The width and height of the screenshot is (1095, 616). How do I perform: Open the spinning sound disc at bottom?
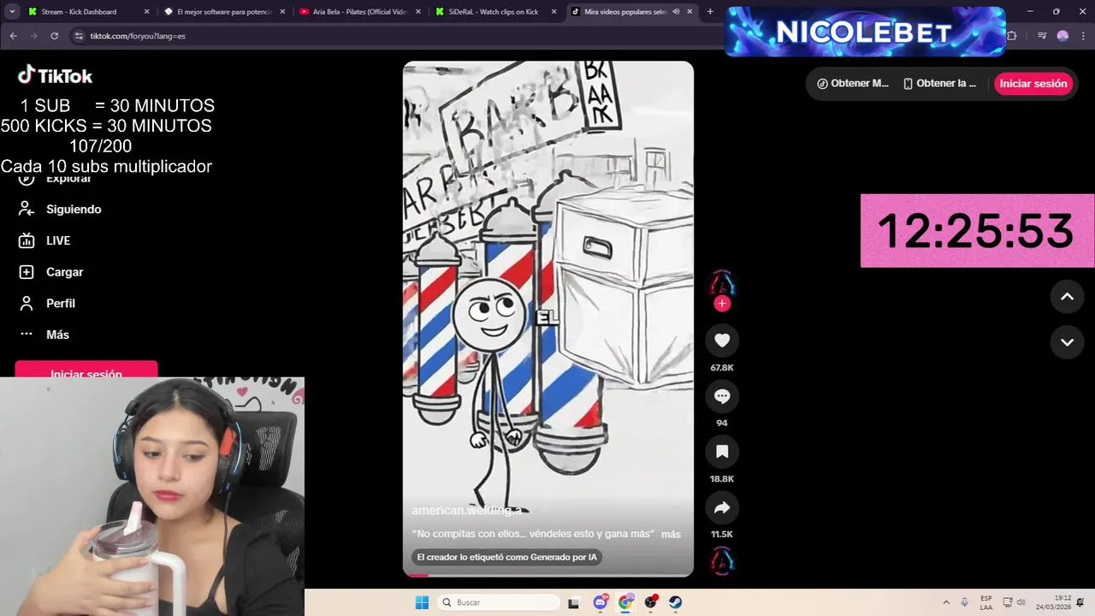pyautogui.click(x=722, y=561)
